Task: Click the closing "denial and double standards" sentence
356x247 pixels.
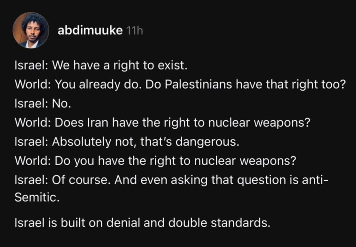Action: (x=142, y=223)
